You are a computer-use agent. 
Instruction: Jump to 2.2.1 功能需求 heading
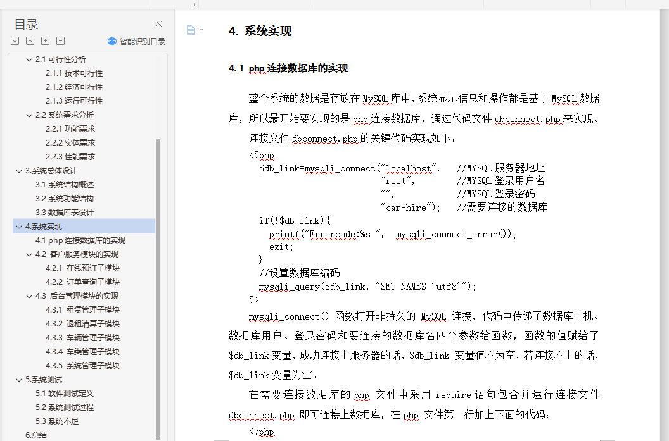tap(70, 129)
